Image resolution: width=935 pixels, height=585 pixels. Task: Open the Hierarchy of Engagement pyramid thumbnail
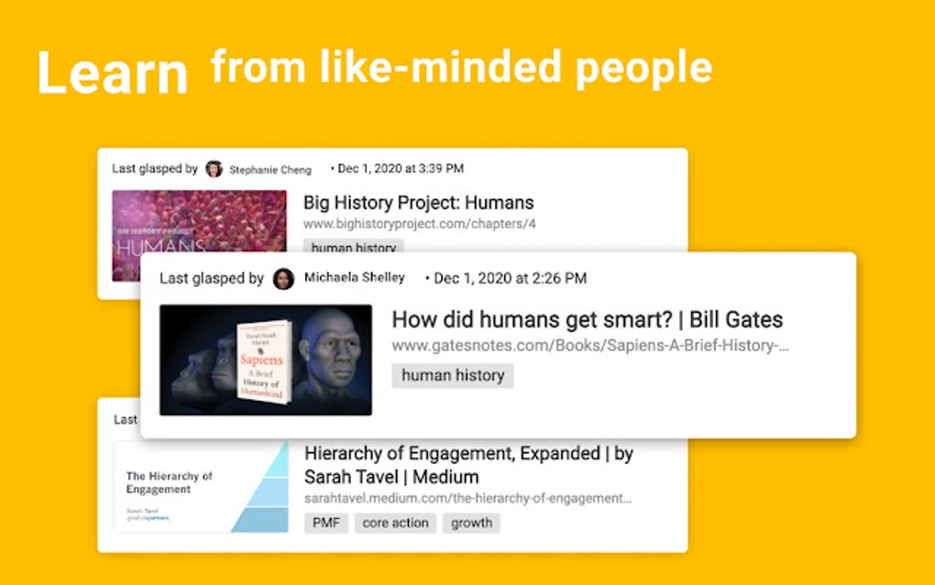pyautogui.click(x=201, y=487)
